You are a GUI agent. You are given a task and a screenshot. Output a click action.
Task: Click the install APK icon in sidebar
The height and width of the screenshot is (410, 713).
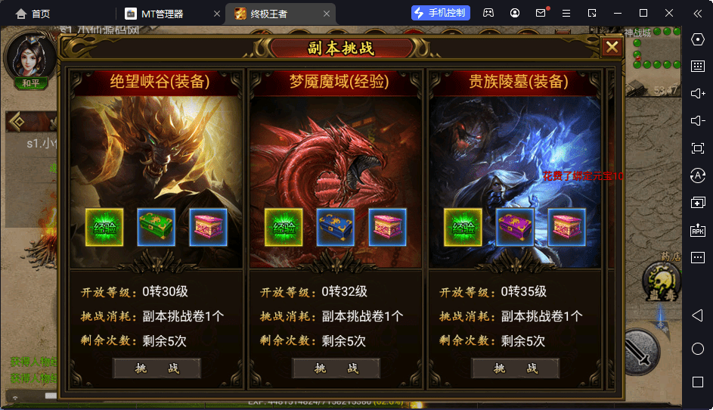698,230
